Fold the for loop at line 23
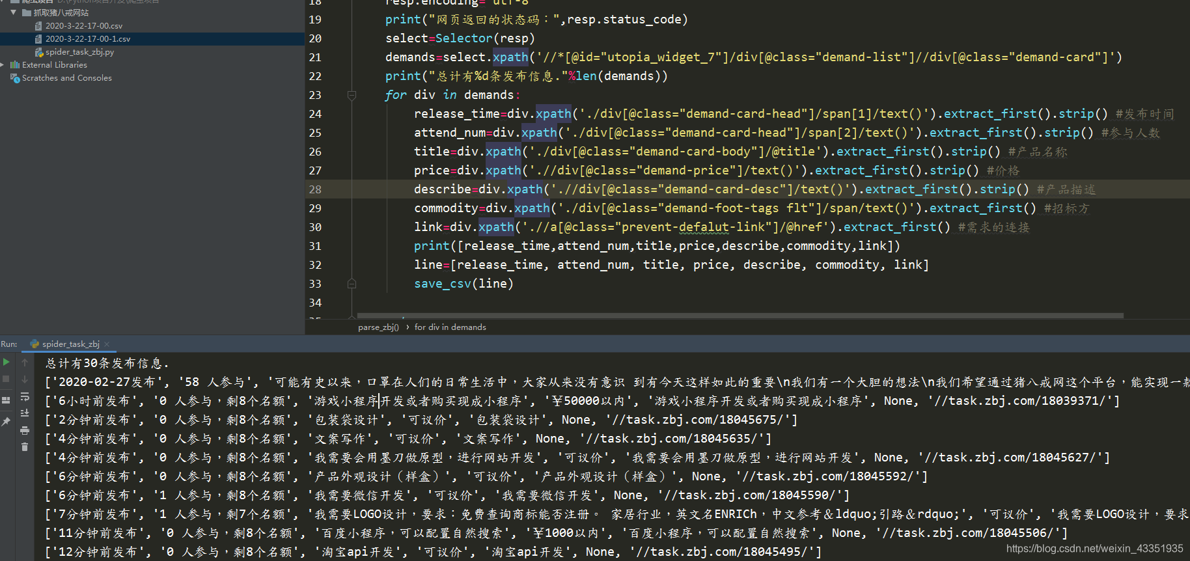This screenshot has width=1190, height=561. [x=352, y=95]
